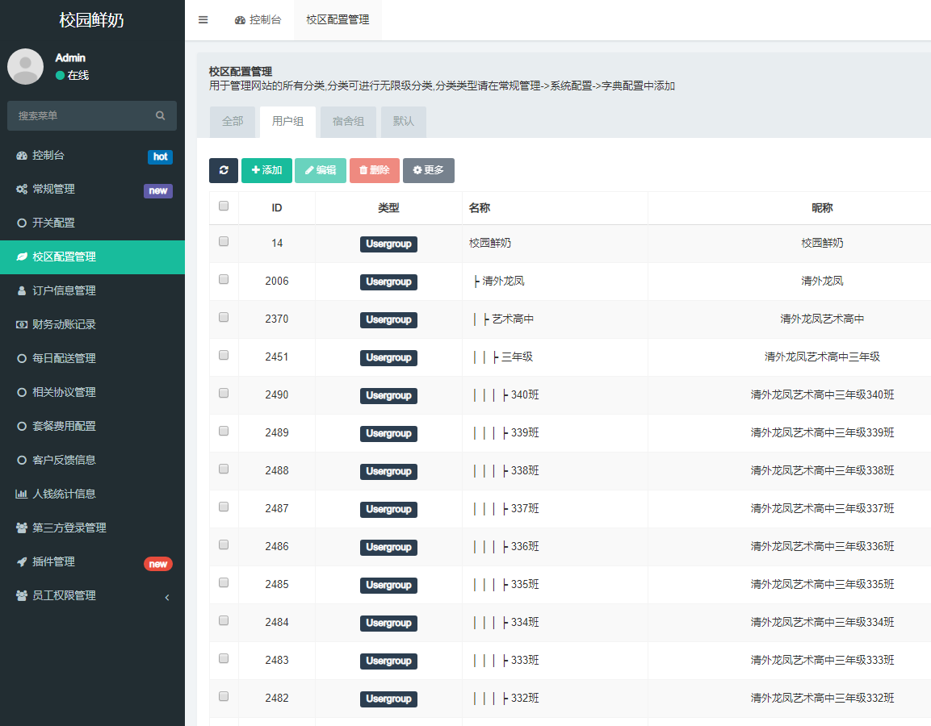This screenshot has height=726, width=931.
Task: Click the Usergroup tag for ID 14
Action: [x=388, y=244]
